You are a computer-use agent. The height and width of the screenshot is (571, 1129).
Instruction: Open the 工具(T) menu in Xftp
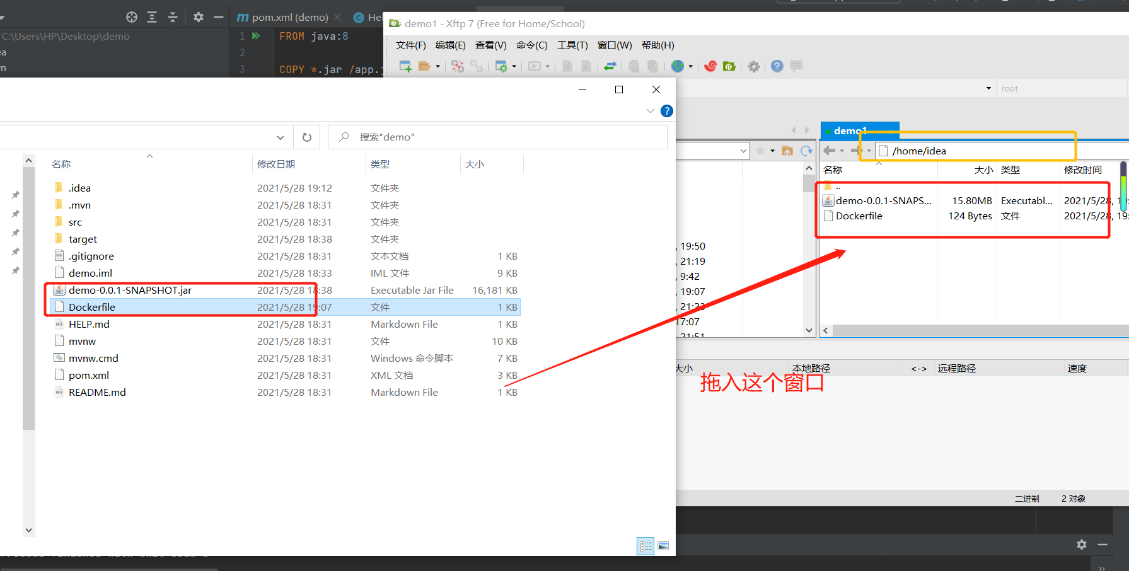572,45
